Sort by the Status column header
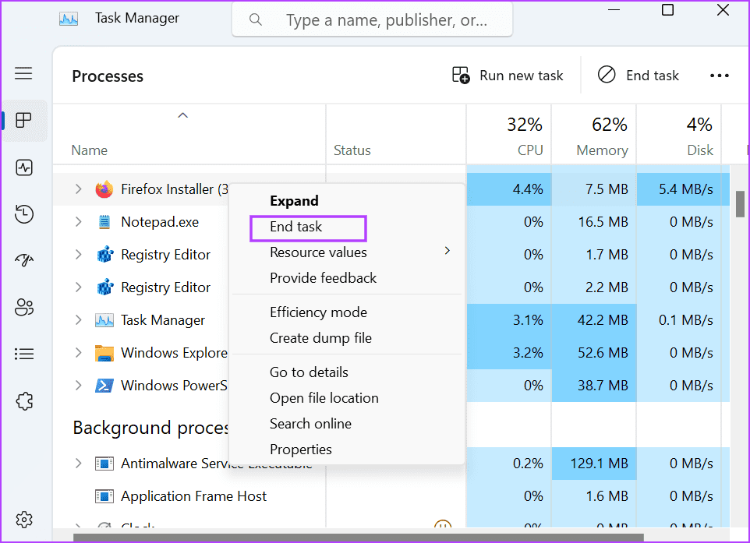 352,150
